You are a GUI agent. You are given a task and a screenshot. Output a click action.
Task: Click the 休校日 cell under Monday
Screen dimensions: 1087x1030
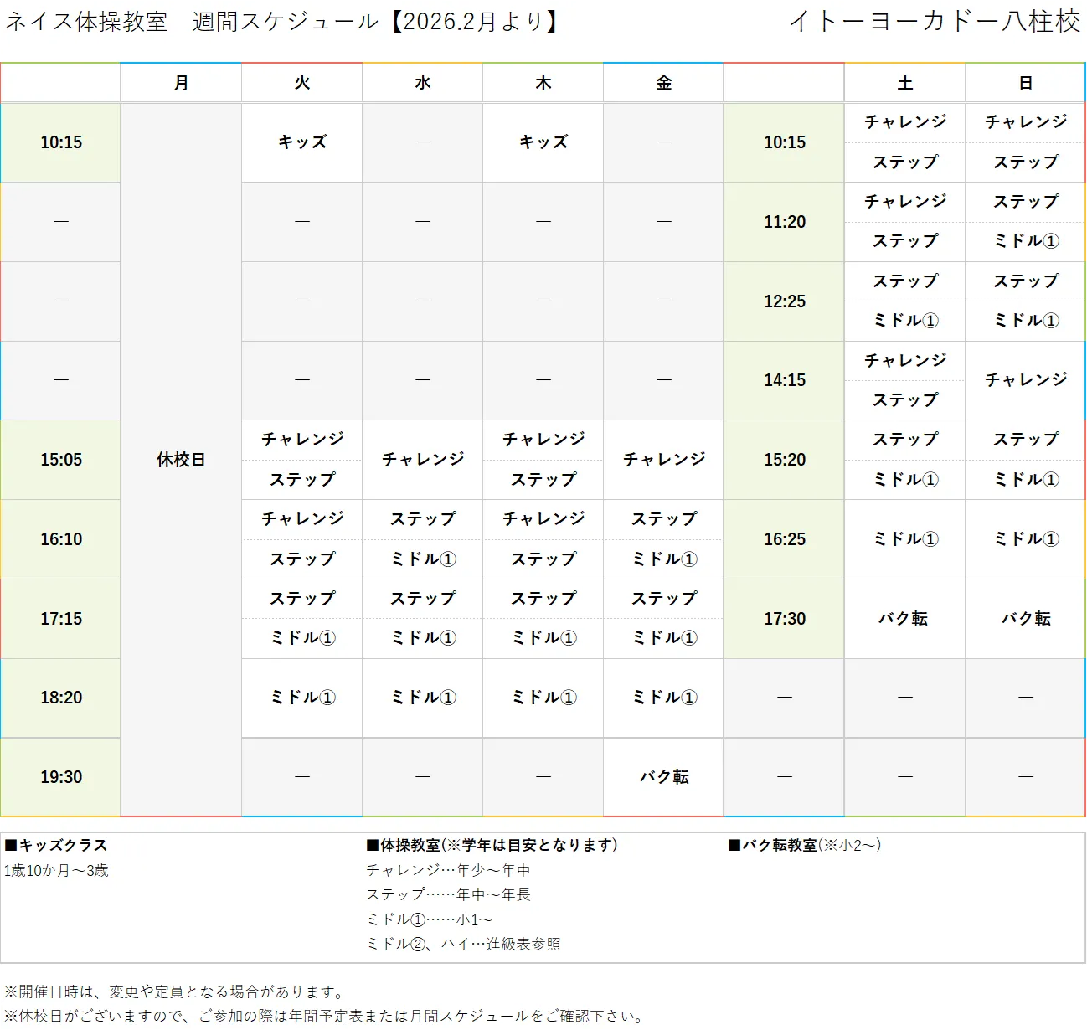pyautogui.click(x=181, y=460)
